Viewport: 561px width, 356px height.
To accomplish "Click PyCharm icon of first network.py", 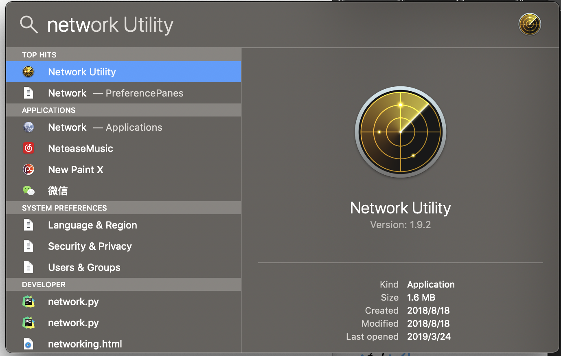I will click(x=28, y=301).
